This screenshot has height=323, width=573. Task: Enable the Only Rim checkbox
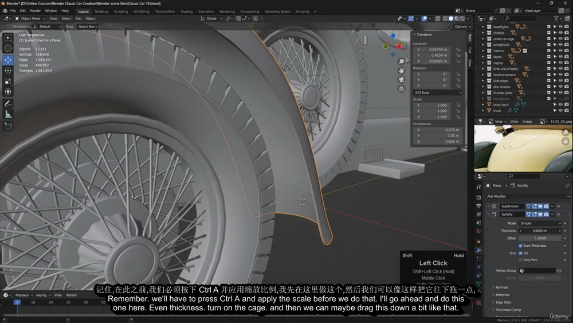click(520, 260)
